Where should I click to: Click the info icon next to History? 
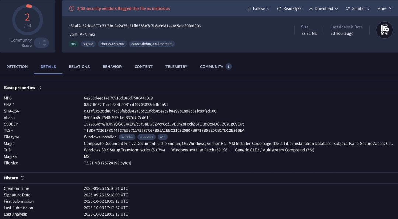22,178
